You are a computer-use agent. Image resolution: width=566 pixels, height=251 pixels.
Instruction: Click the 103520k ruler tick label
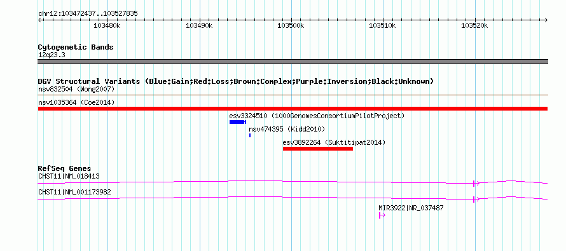(474, 25)
